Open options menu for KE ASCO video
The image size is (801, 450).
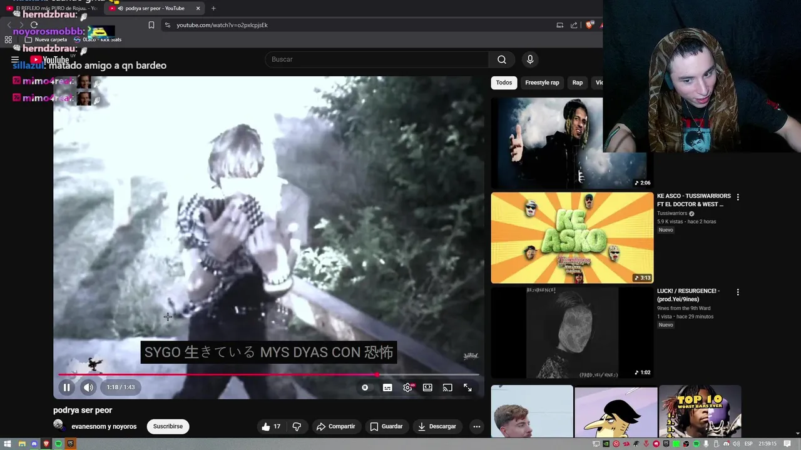click(x=738, y=197)
